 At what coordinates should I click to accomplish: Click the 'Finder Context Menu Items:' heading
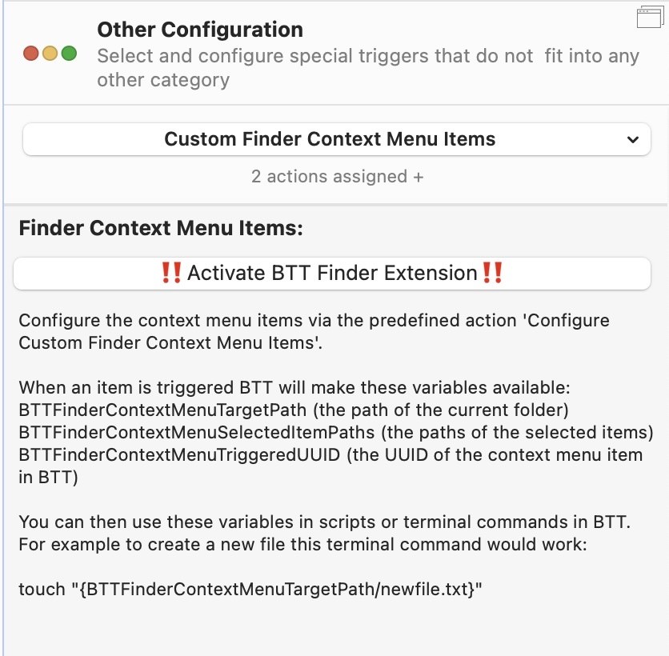[161, 228]
